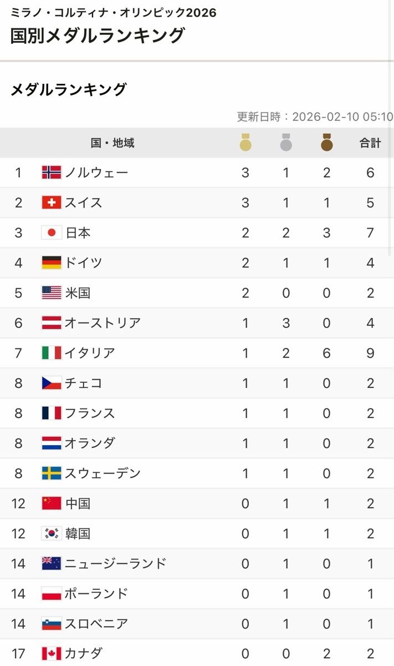Tap the Norway flag icon
Image resolution: width=394 pixels, height=666 pixels.
coord(52,173)
